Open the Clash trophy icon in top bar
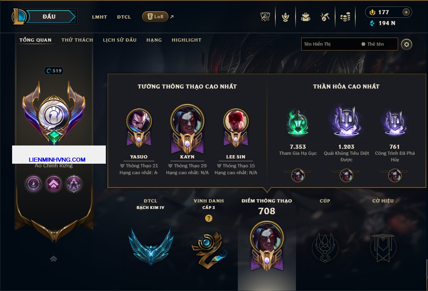Screen dimensions: 428x291 tap(265, 17)
